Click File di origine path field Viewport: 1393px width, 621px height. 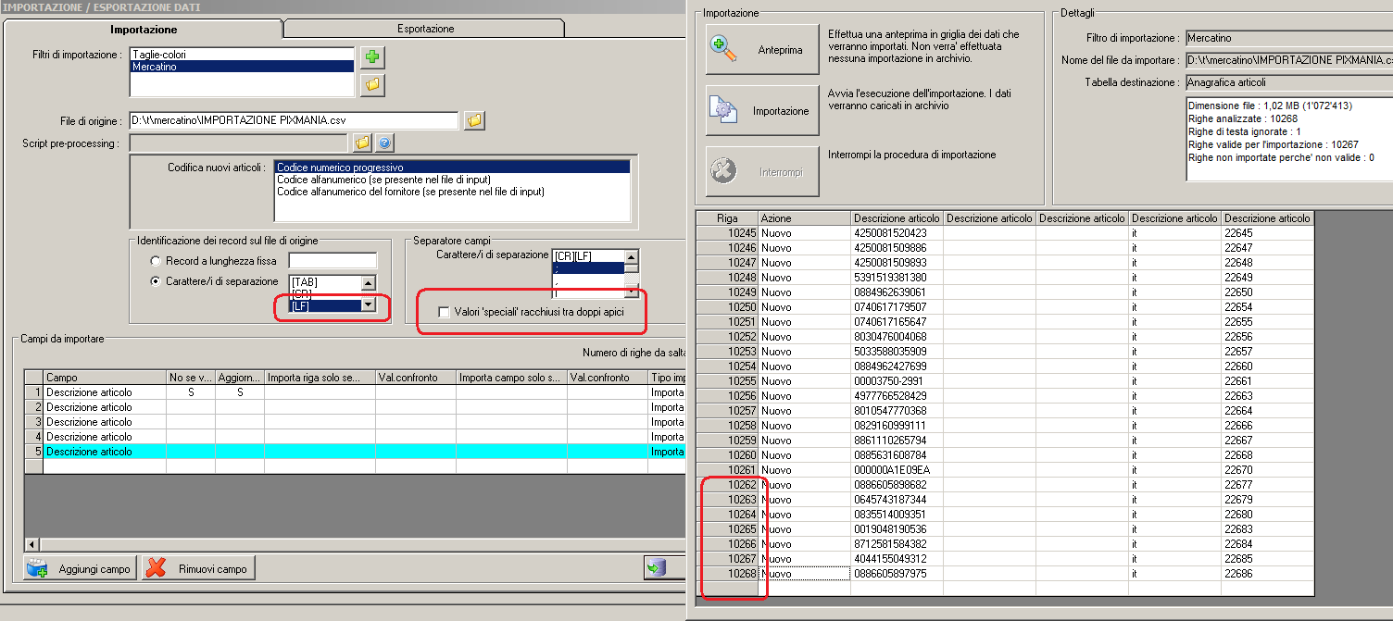[x=294, y=120]
